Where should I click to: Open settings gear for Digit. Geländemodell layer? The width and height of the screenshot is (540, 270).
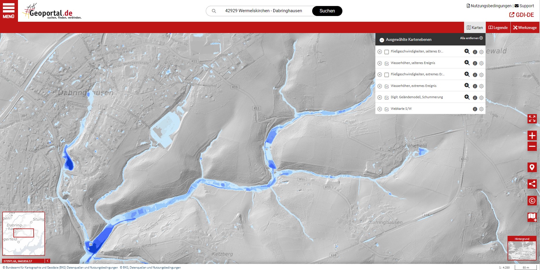[x=481, y=98]
